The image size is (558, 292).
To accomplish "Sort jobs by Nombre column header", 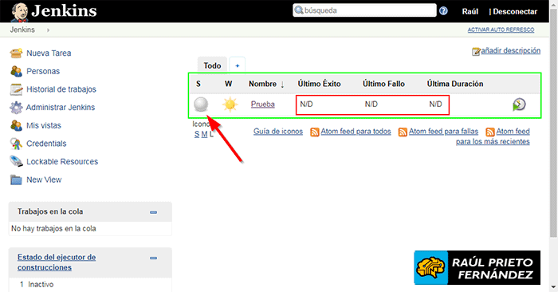I will coord(262,84).
